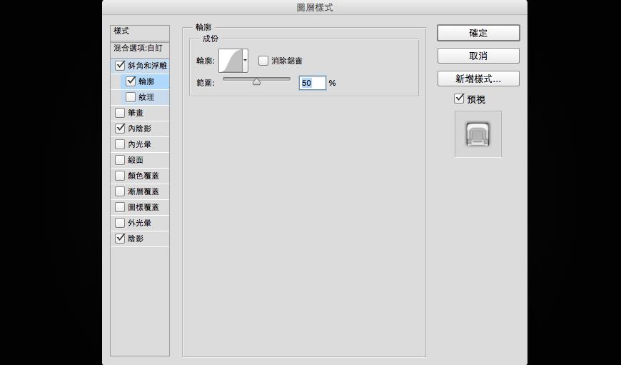The width and height of the screenshot is (621, 365).
Task: Click the 新增樣式... button
Action: (478, 79)
